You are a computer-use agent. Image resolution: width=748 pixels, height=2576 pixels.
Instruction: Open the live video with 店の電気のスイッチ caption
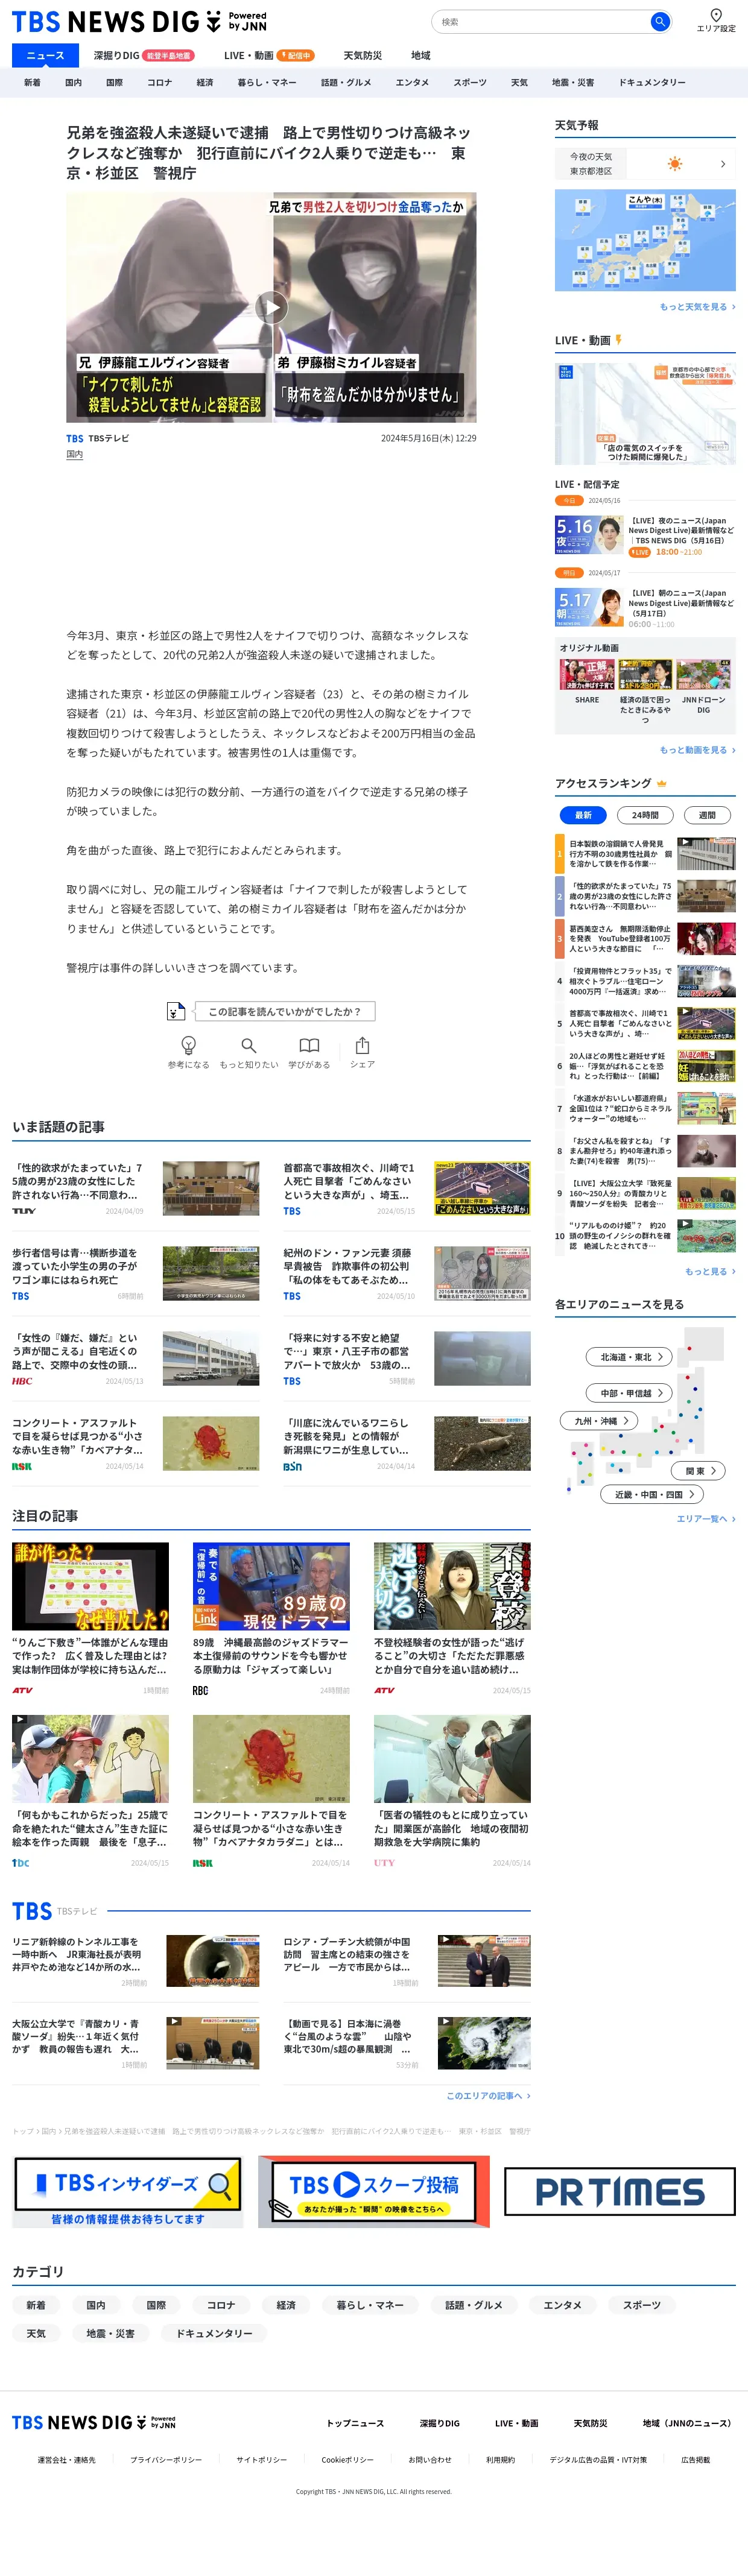tap(645, 413)
